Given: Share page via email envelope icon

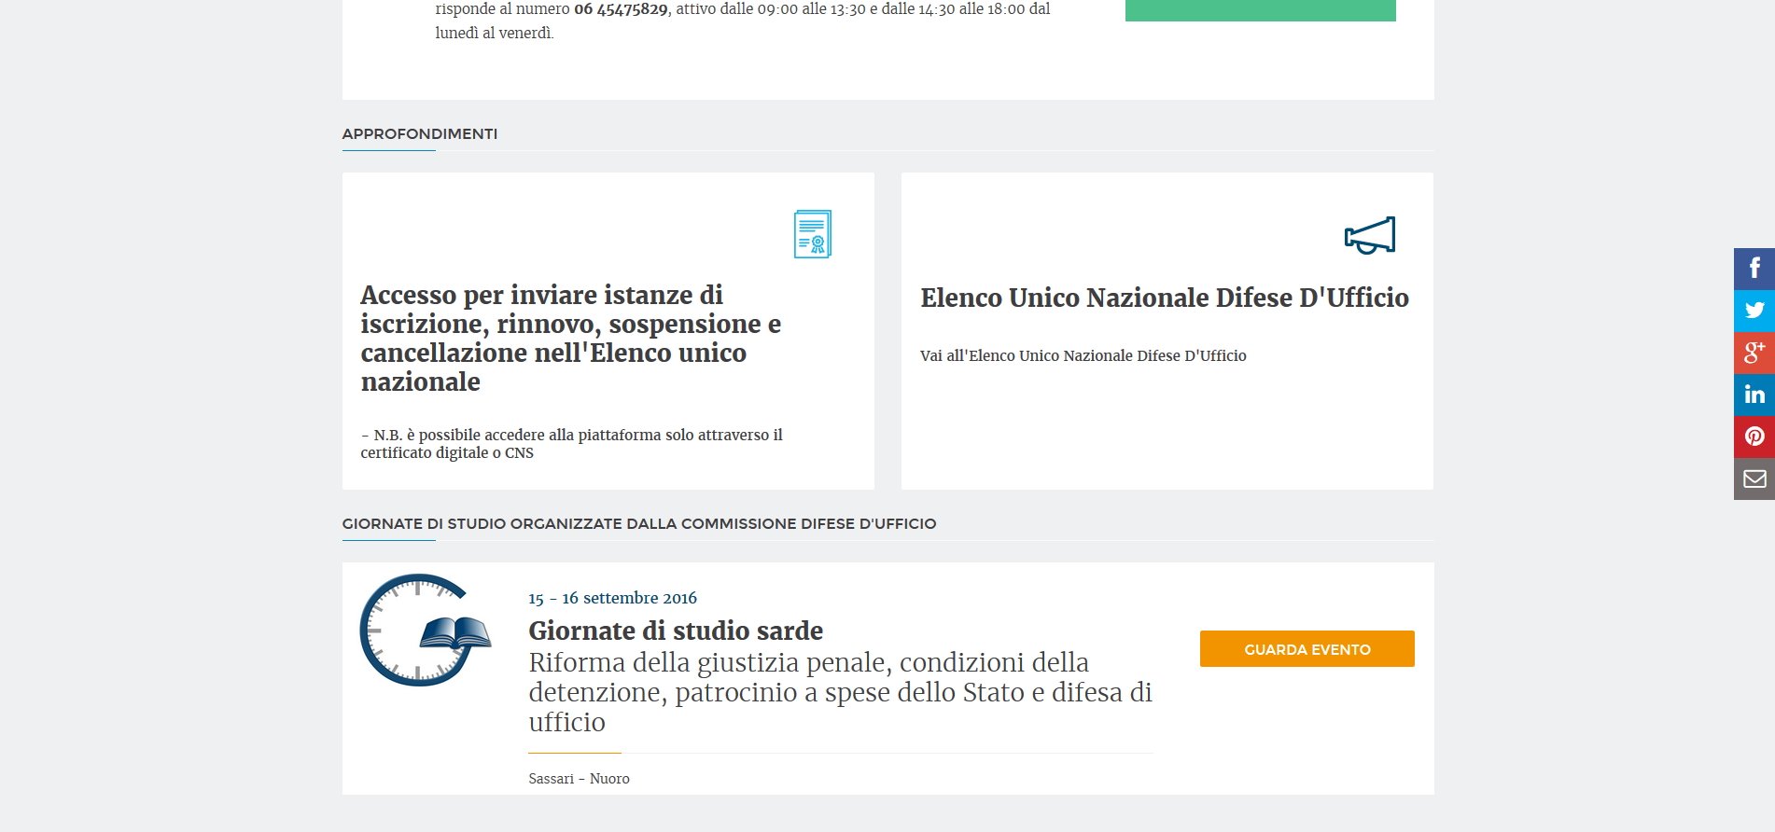Looking at the screenshot, I should [1754, 478].
